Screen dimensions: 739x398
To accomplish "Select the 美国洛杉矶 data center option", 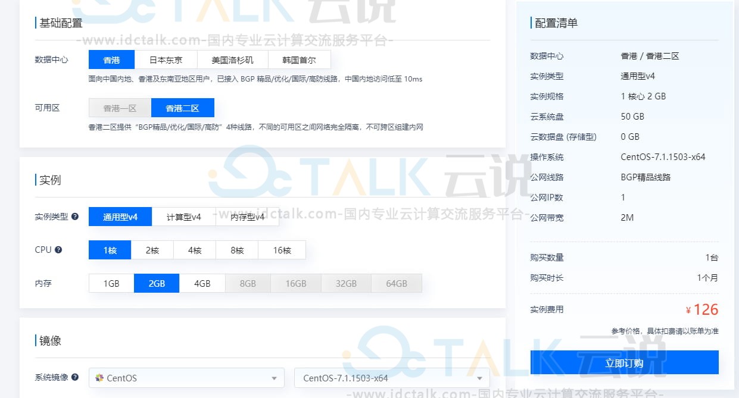I will click(x=232, y=59).
